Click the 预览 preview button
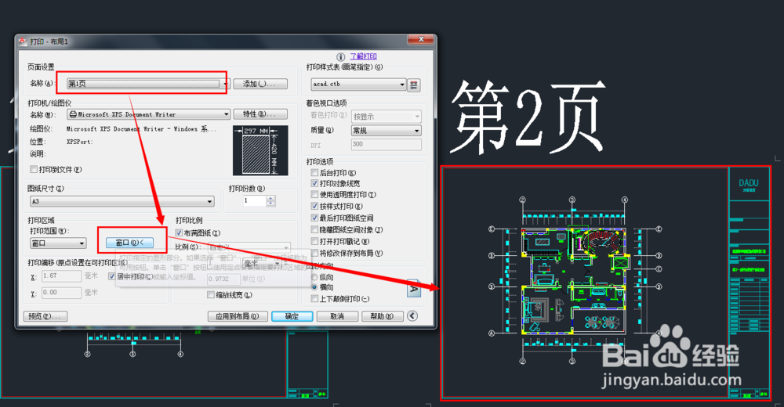This screenshot has width=784, height=407. (45, 317)
